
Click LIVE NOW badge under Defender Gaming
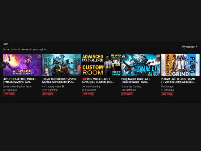[88, 94]
